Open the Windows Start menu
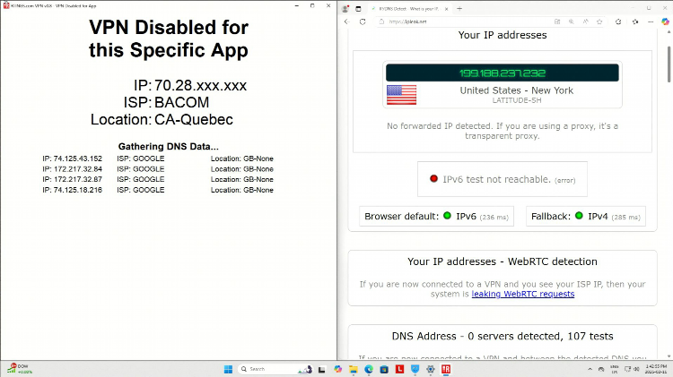The image size is (673, 377). click(x=228, y=369)
